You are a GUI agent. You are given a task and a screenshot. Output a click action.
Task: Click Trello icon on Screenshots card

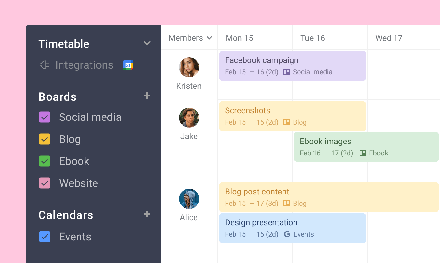tap(286, 122)
